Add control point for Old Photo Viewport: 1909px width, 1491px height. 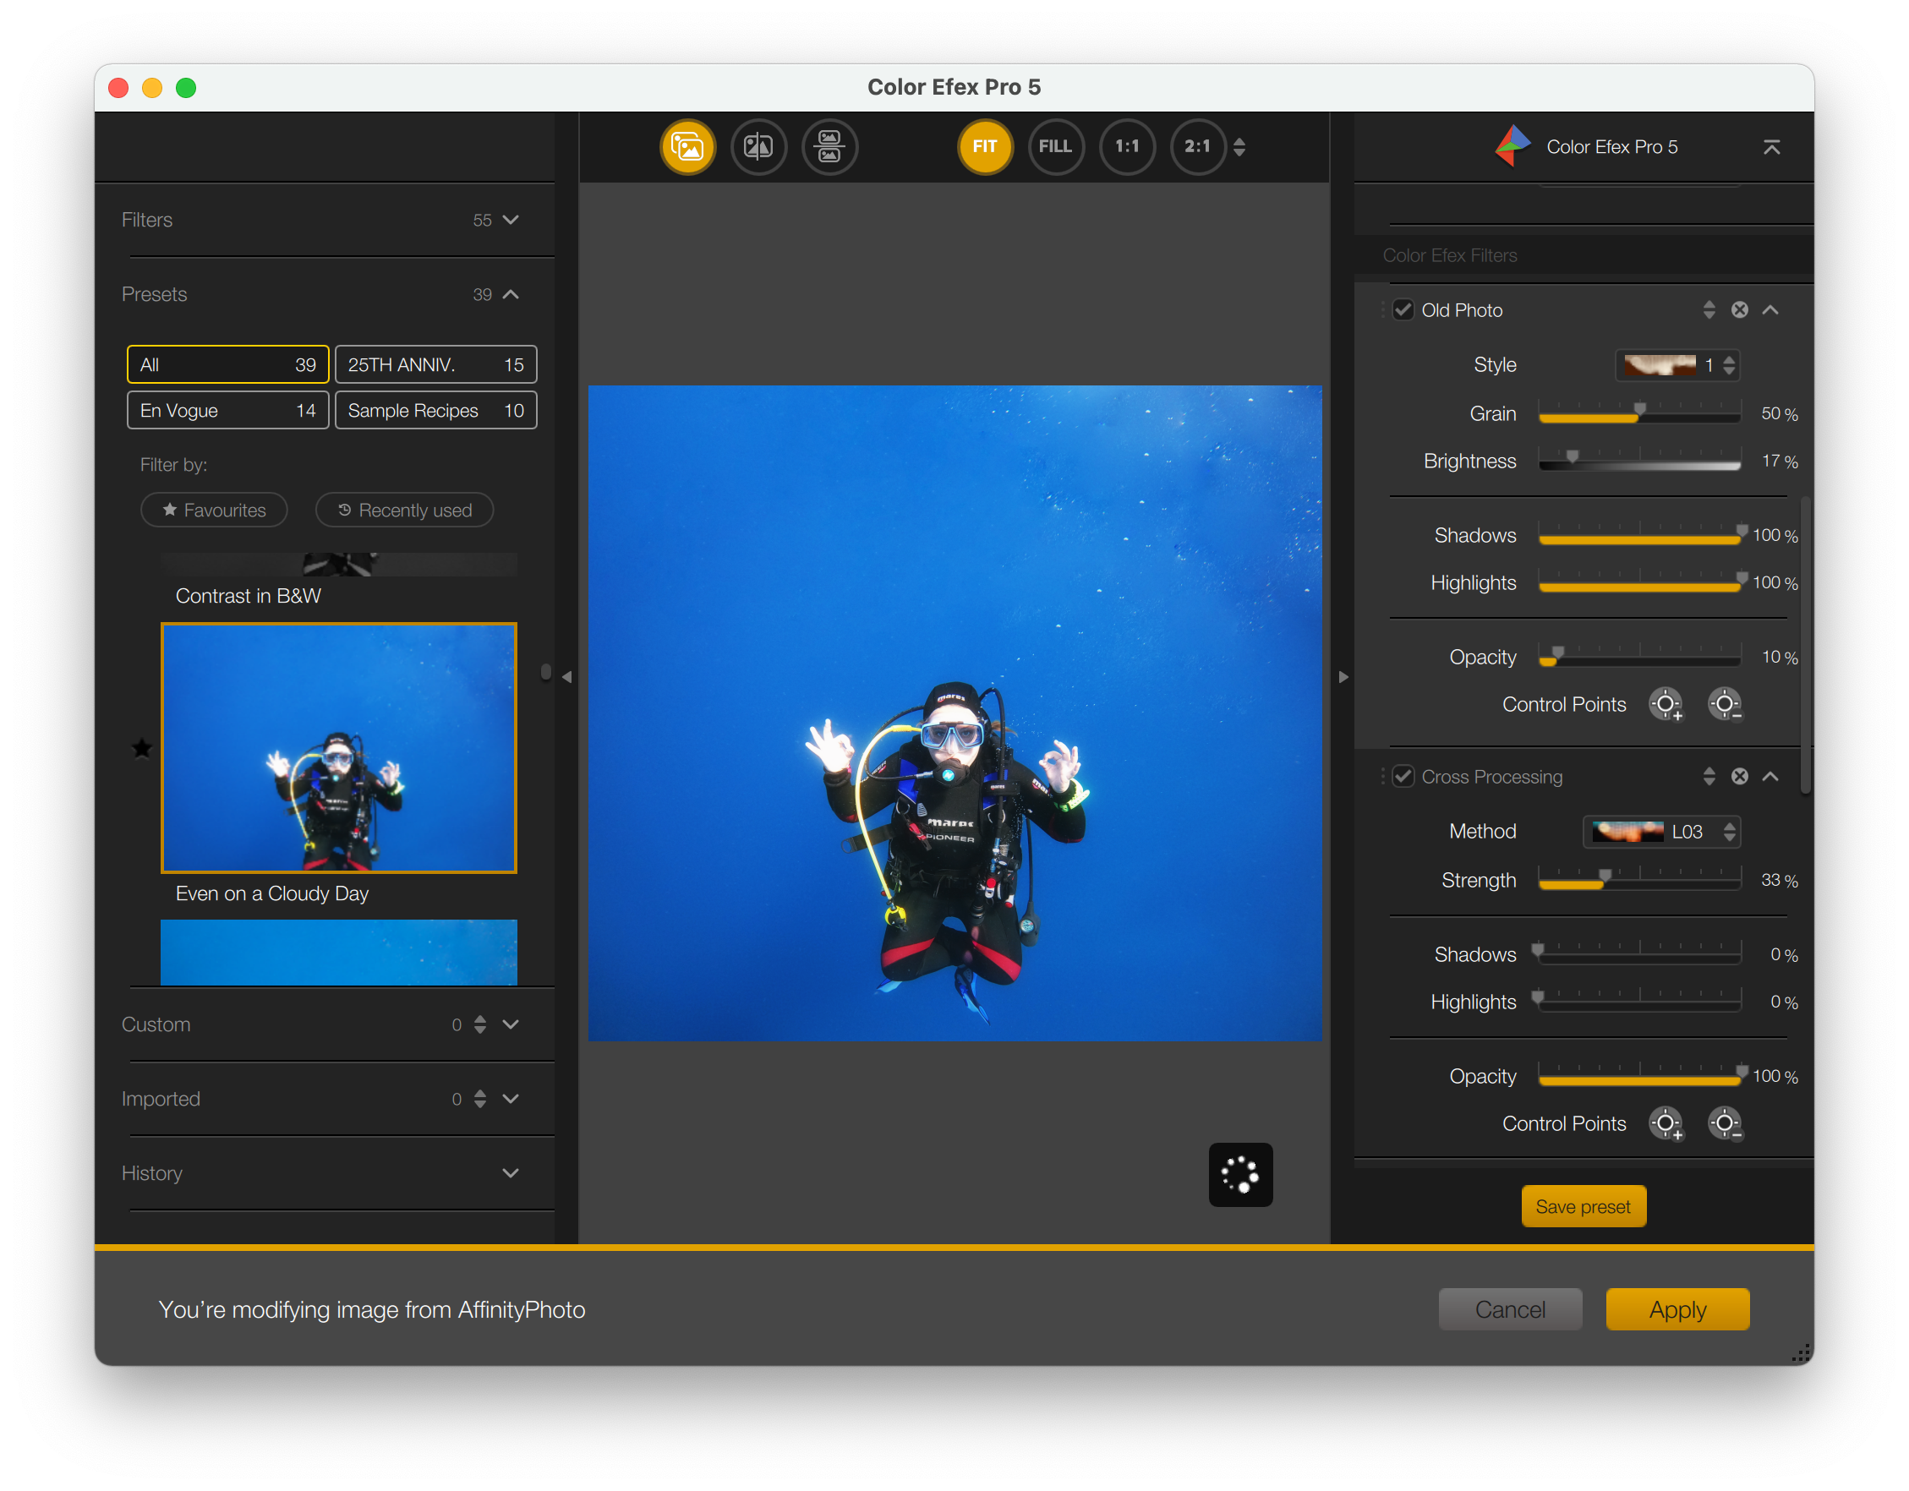(x=1666, y=704)
